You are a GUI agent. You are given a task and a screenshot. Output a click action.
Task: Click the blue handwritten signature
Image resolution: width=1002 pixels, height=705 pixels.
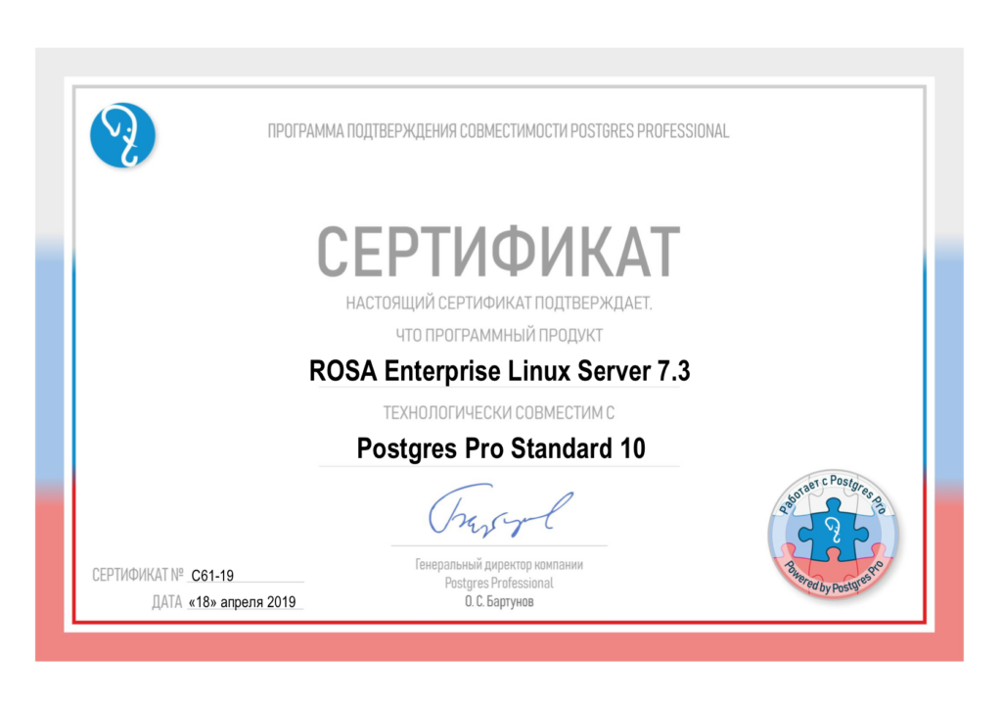(500, 511)
